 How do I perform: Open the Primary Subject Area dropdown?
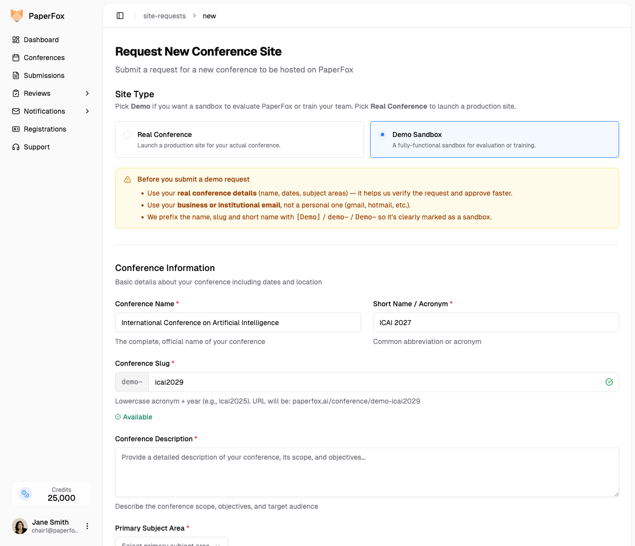point(171,542)
